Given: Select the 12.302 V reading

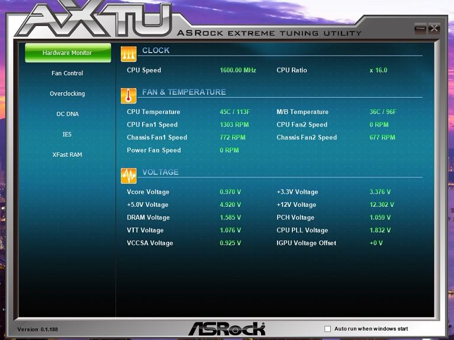Looking at the screenshot, I should tap(382, 205).
